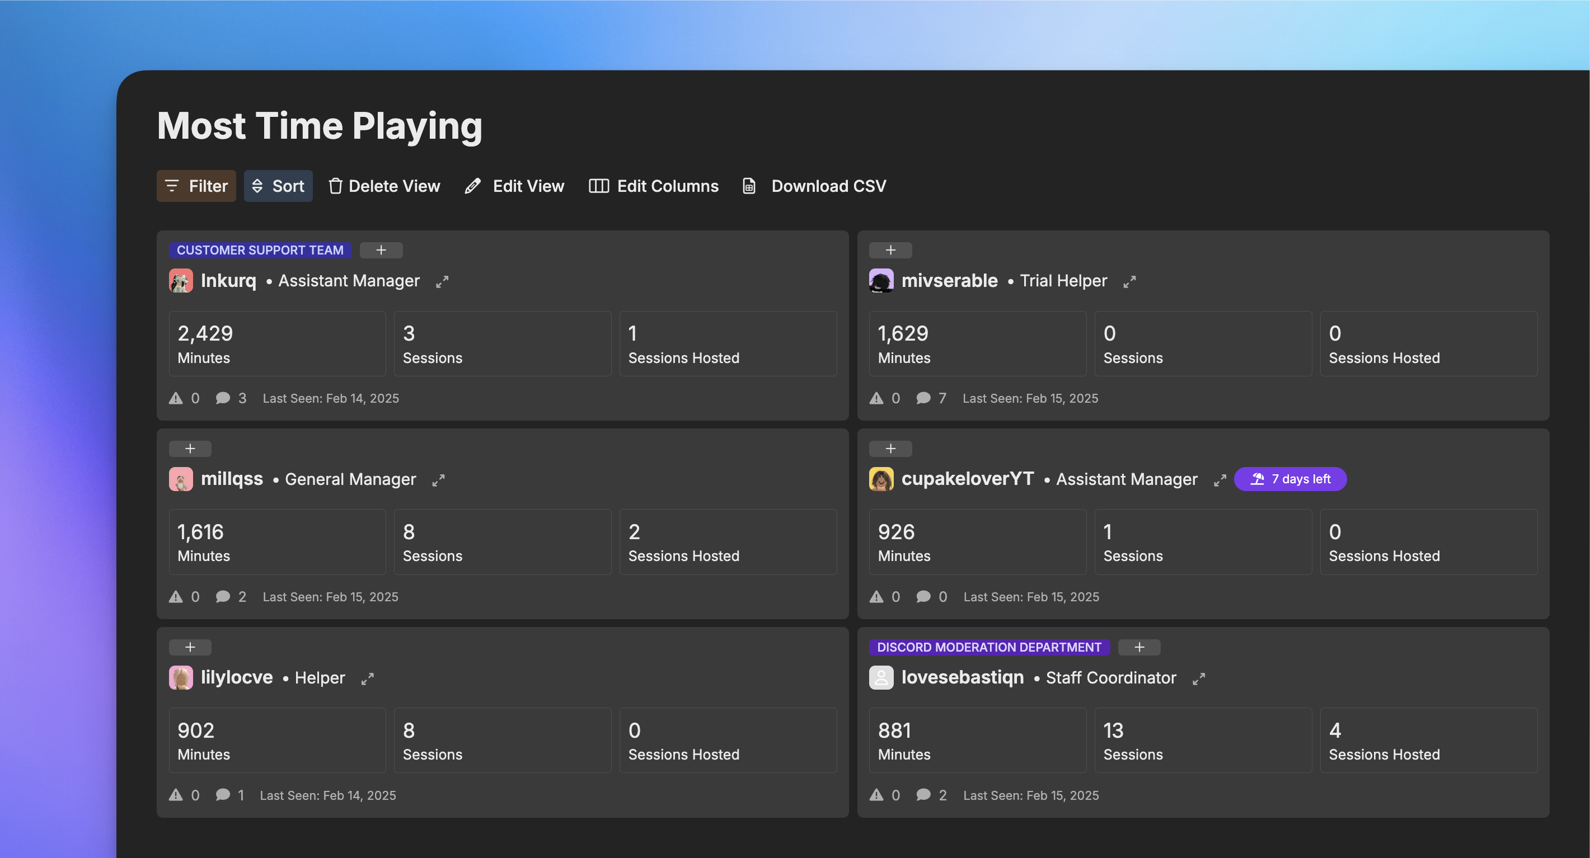Screen dimensions: 1590x858
Task: Open the Filter options
Action: click(x=196, y=186)
